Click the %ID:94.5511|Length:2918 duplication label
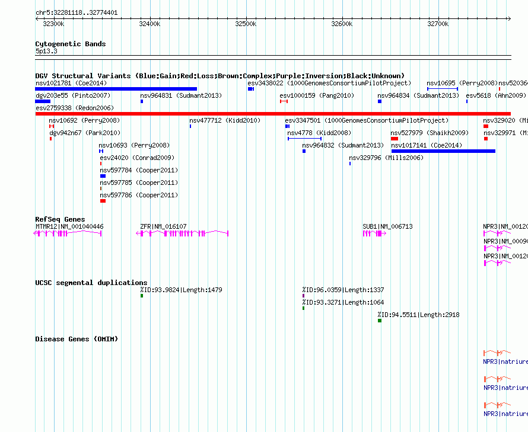The width and height of the screenshot is (528, 432). click(419, 315)
